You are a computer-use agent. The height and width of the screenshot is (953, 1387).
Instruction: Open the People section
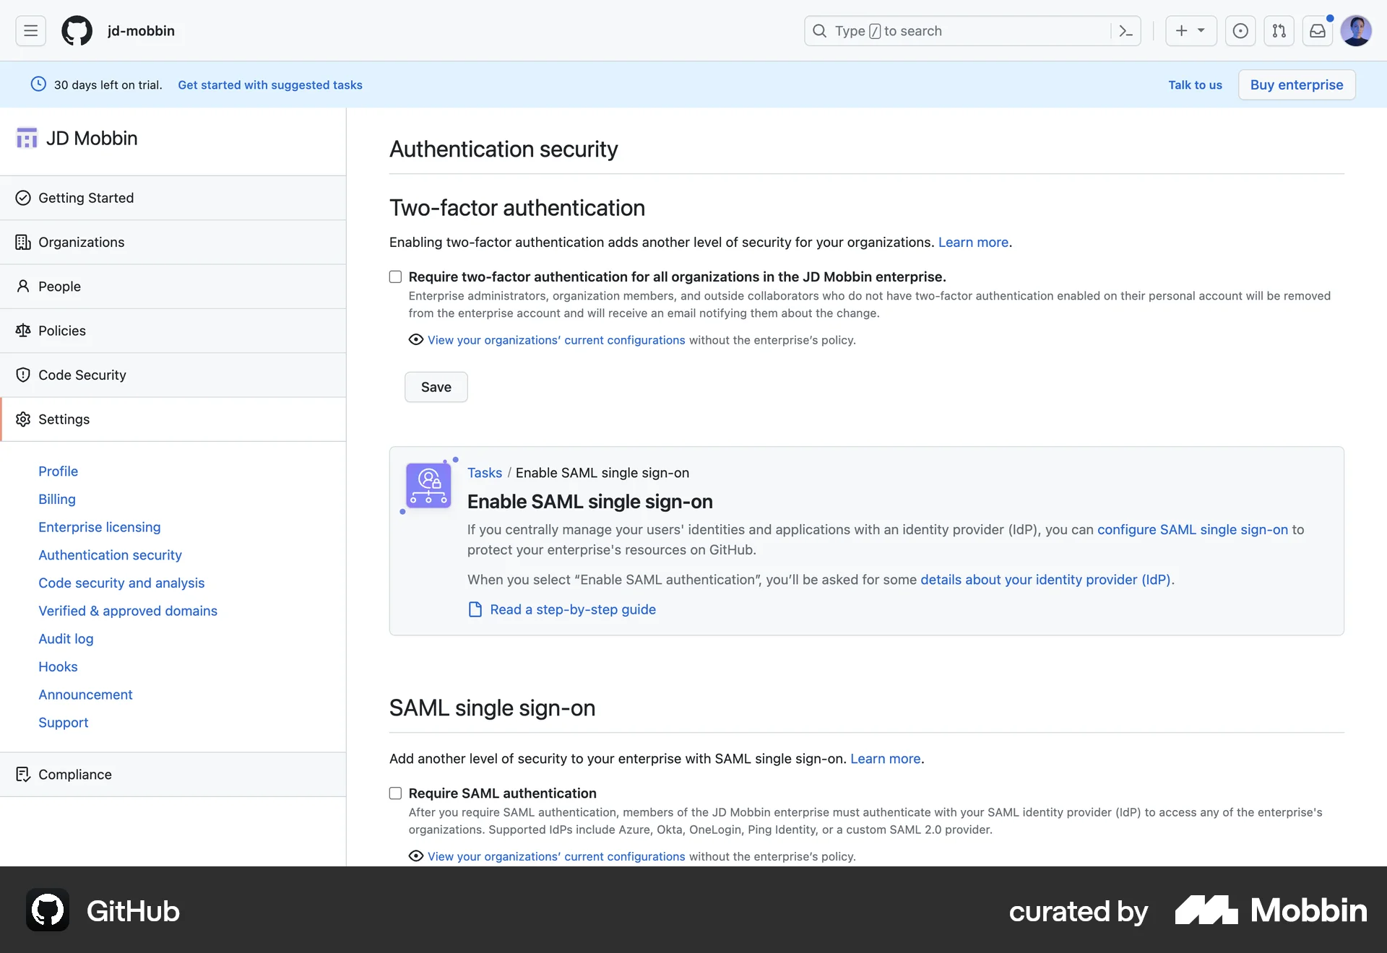[x=59, y=286]
